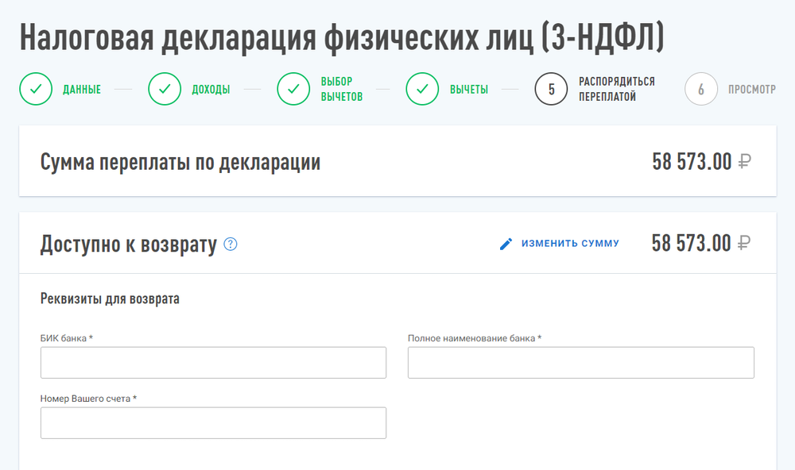This screenshot has height=470, width=795.
Task: Click the checkmark circle for step Данные
Action: [36, 89]
